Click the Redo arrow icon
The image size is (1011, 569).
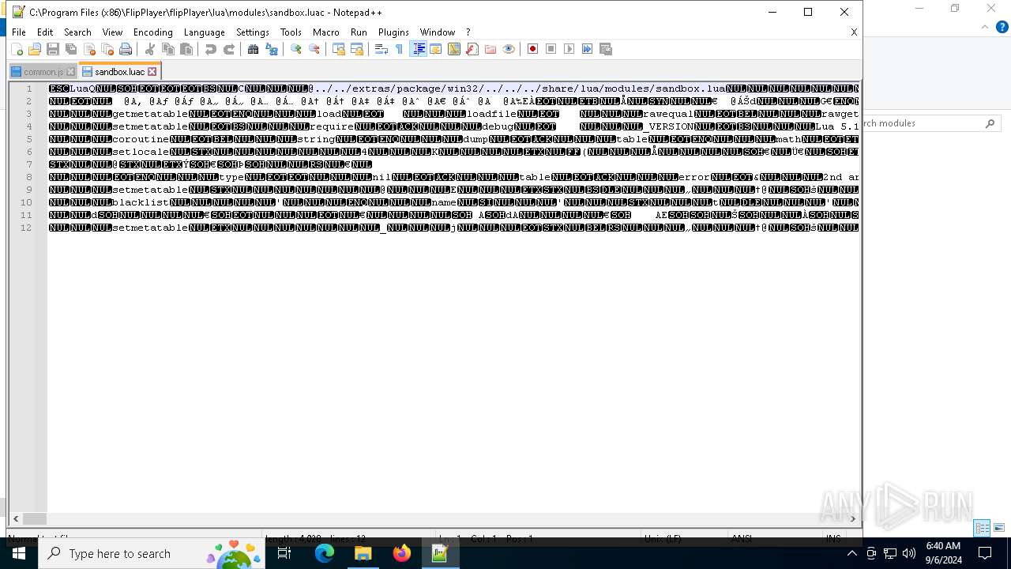[x=229, y=49]
